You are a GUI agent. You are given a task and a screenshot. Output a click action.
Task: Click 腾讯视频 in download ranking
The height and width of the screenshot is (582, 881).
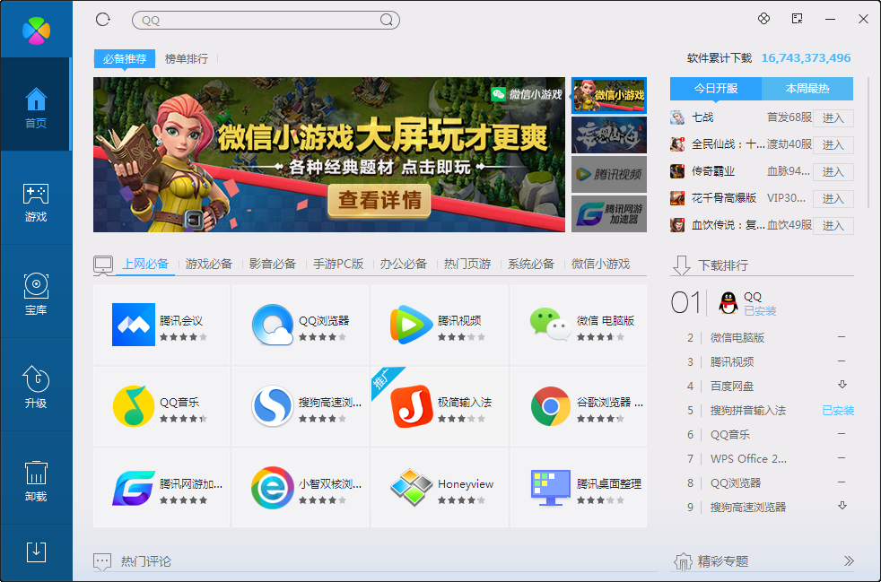[732, 361]
